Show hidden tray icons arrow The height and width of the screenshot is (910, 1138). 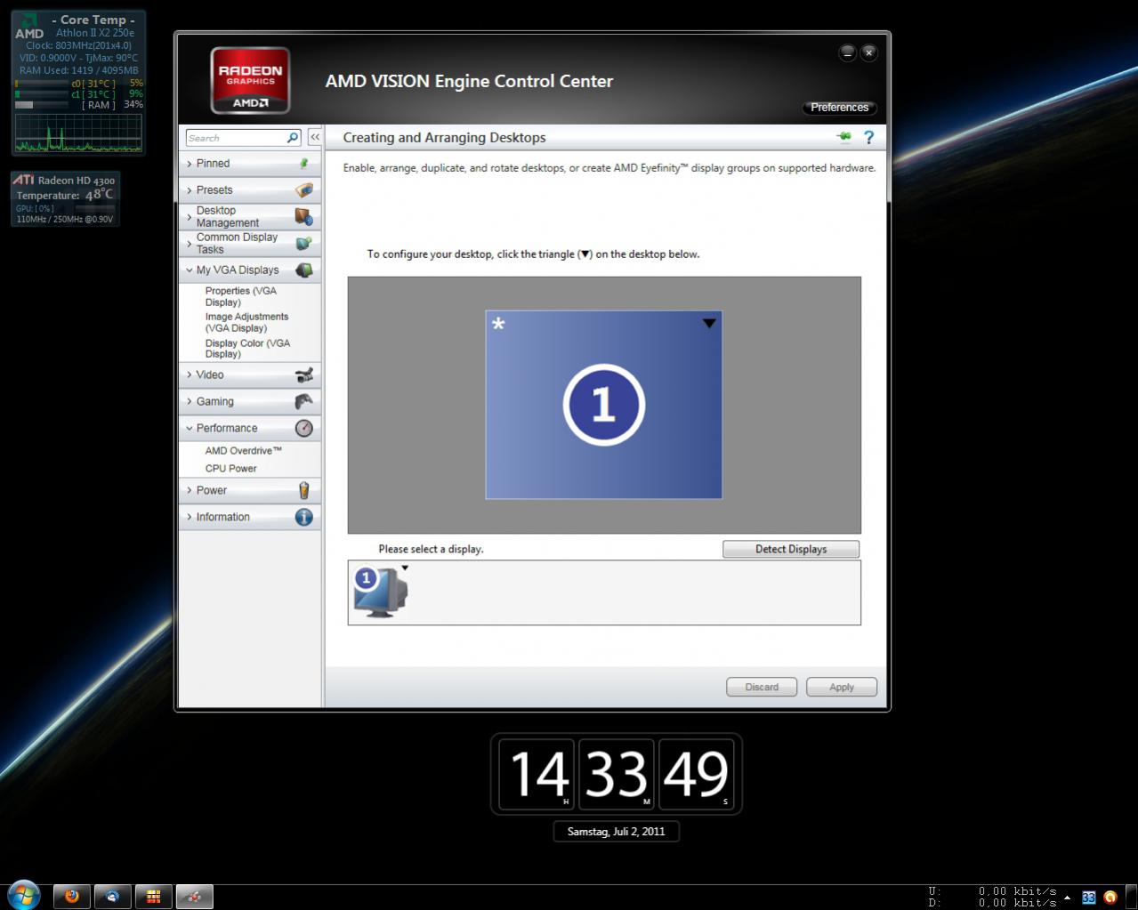(1067, 897)
